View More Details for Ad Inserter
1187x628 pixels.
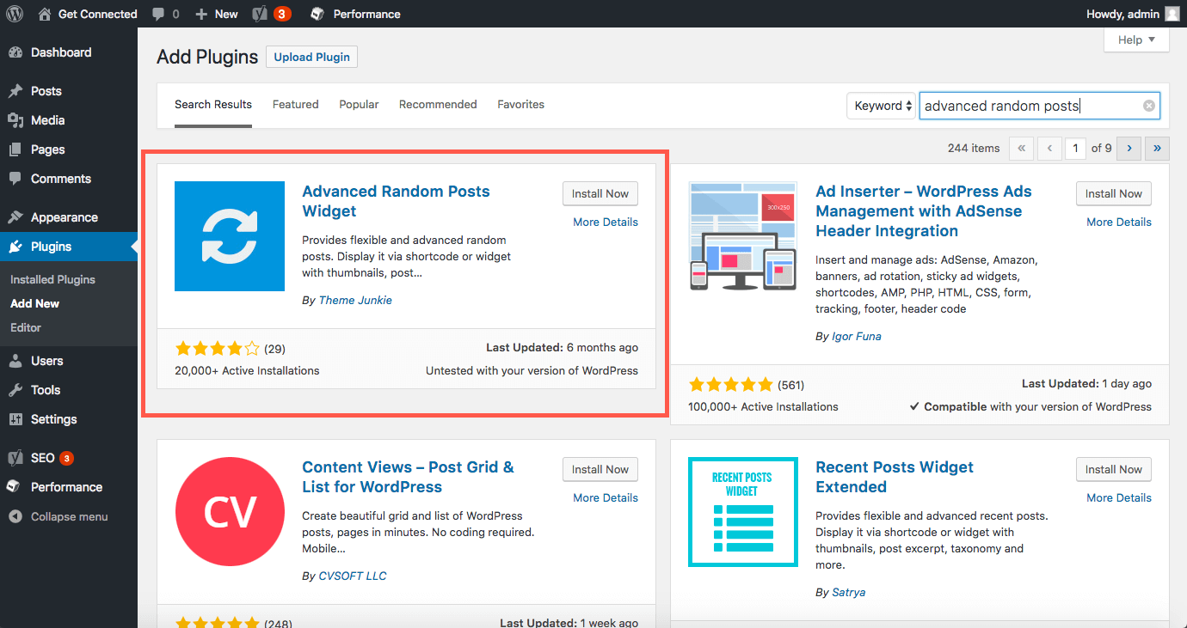pyautogui.click(x=1119, y=222)
